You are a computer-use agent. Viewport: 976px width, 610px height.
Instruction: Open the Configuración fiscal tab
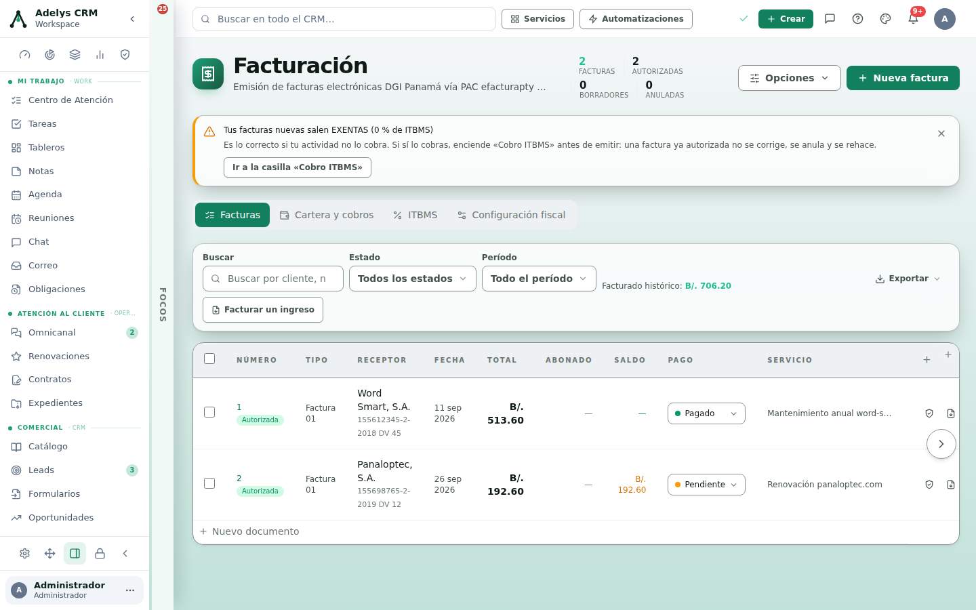(511, 215)
